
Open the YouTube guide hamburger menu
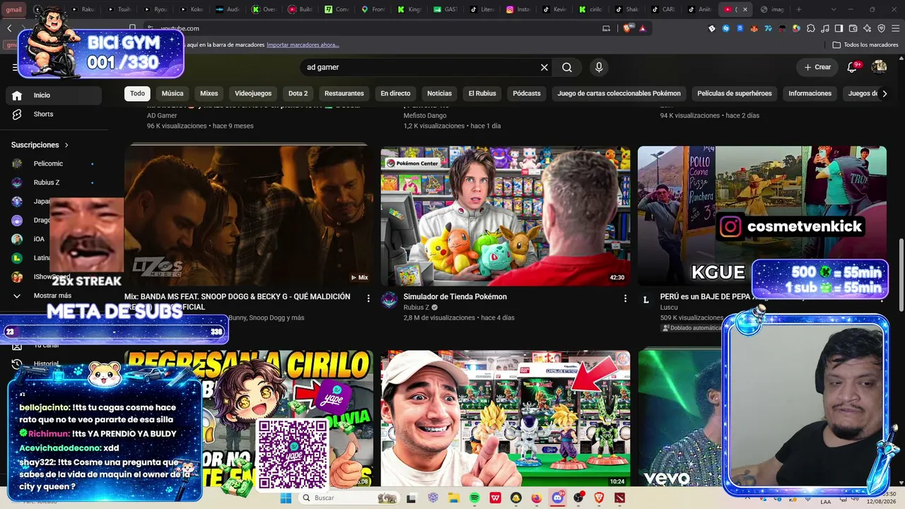(x=15, y=67)
